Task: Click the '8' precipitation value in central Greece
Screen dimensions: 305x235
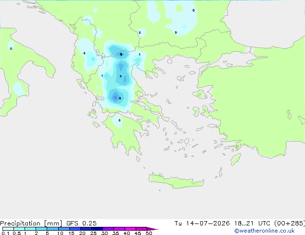Action: [120, 98]
